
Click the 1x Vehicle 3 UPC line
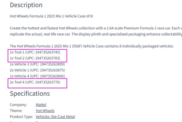37,64
